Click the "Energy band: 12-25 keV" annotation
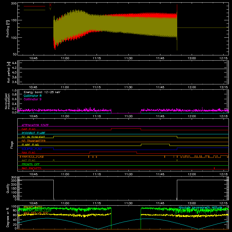The width and height of the screenshot is (232, 232). [x=42, y=92]
